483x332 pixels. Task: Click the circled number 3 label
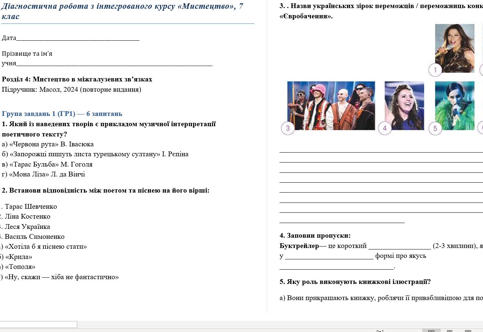tap(288, 128)
